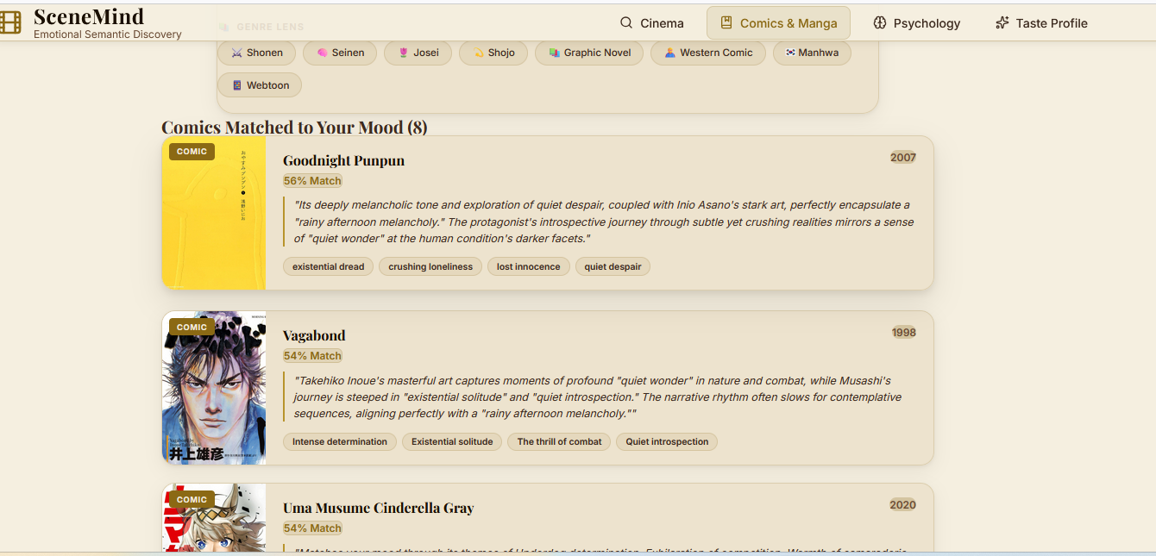
Task: Toggle the Manhwa genre filter
Action: point(812,53)
